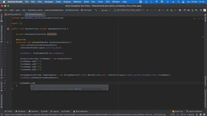Open the LF line separator selector
The height and width of the screenshot is (116, 207).
(x=178, y=115)
